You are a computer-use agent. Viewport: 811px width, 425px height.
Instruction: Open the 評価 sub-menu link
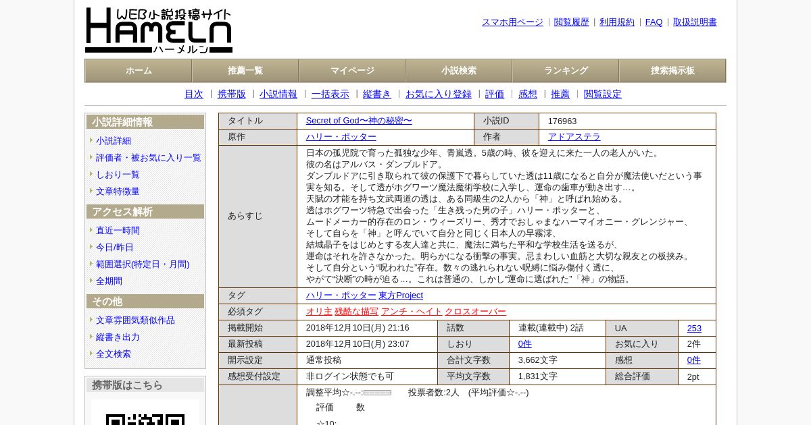coord(495,94)
